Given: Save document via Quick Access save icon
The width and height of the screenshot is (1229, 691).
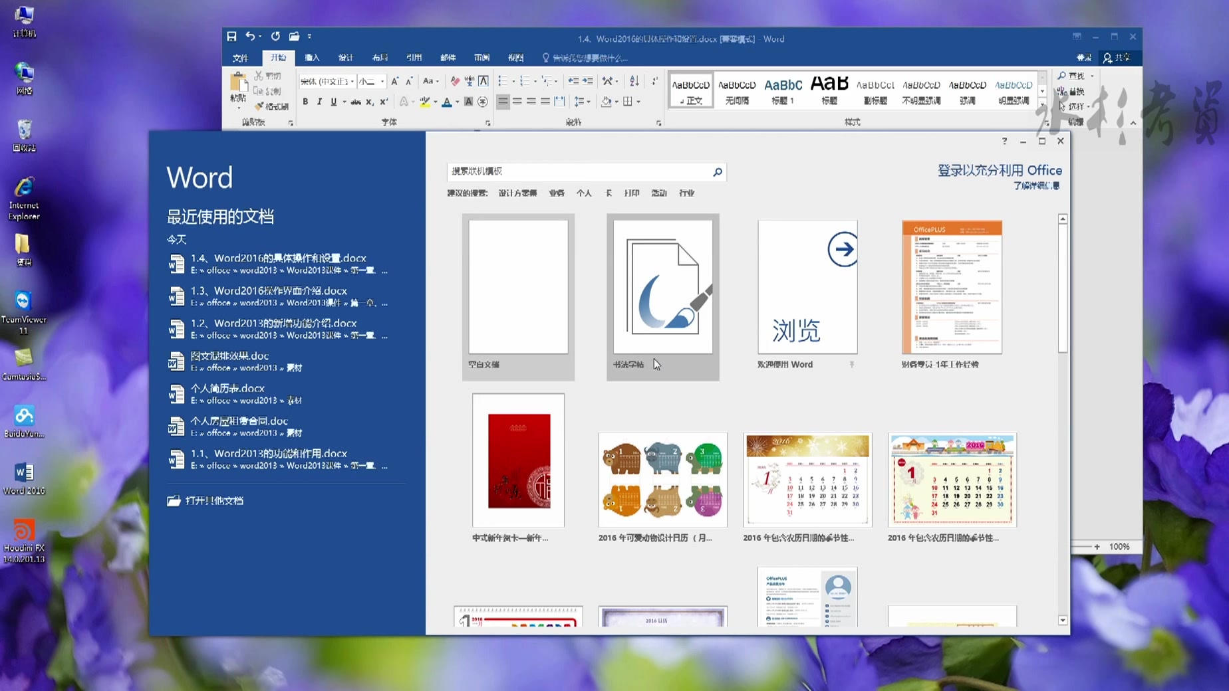Looking at the screenshot, I should (x=231, y=37).
